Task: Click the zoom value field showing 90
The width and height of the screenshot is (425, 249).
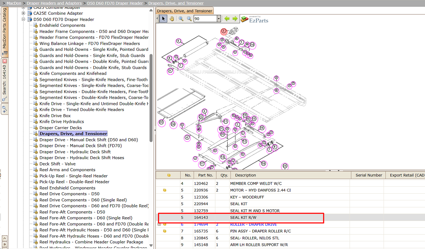Action: (205, 19)
